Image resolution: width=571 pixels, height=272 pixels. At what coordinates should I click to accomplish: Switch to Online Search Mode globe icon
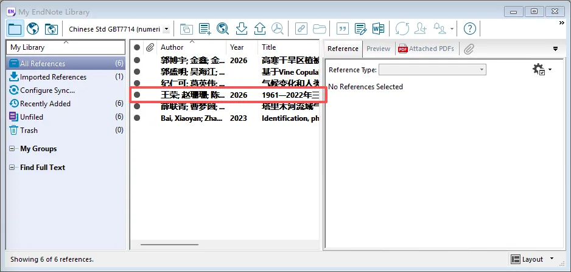pyautogui.click(x=33, y=29)
